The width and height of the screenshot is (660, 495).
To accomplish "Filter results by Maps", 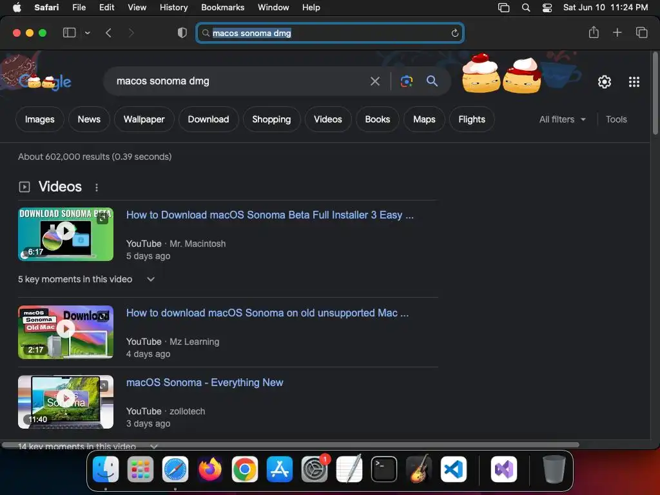I will (x=424, y=119).
